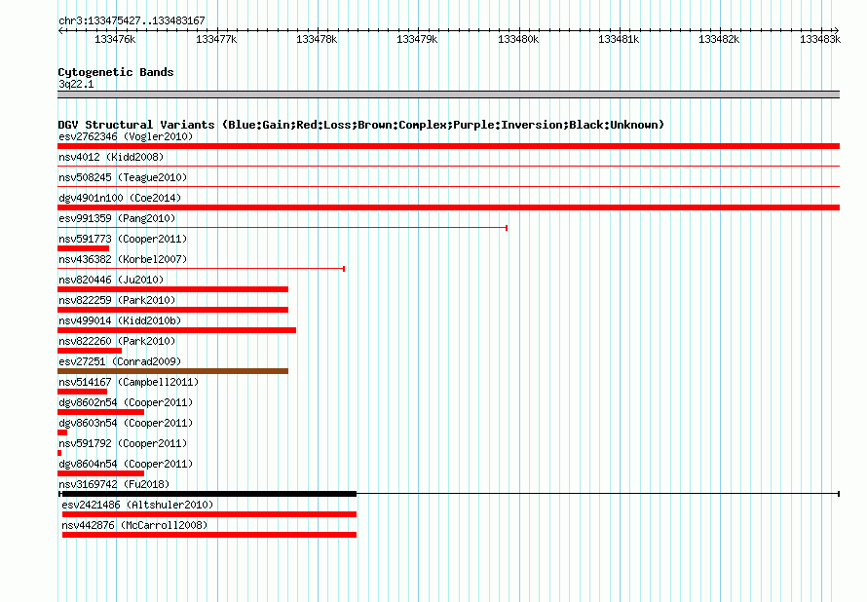Open the nsv499014 (Kidd2010b) label
Viewport: 867px width, 602px height.
point(120,320)
